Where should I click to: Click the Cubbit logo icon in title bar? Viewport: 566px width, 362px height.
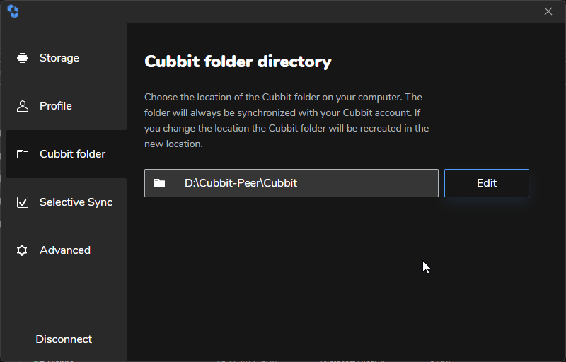pos(13,11)
